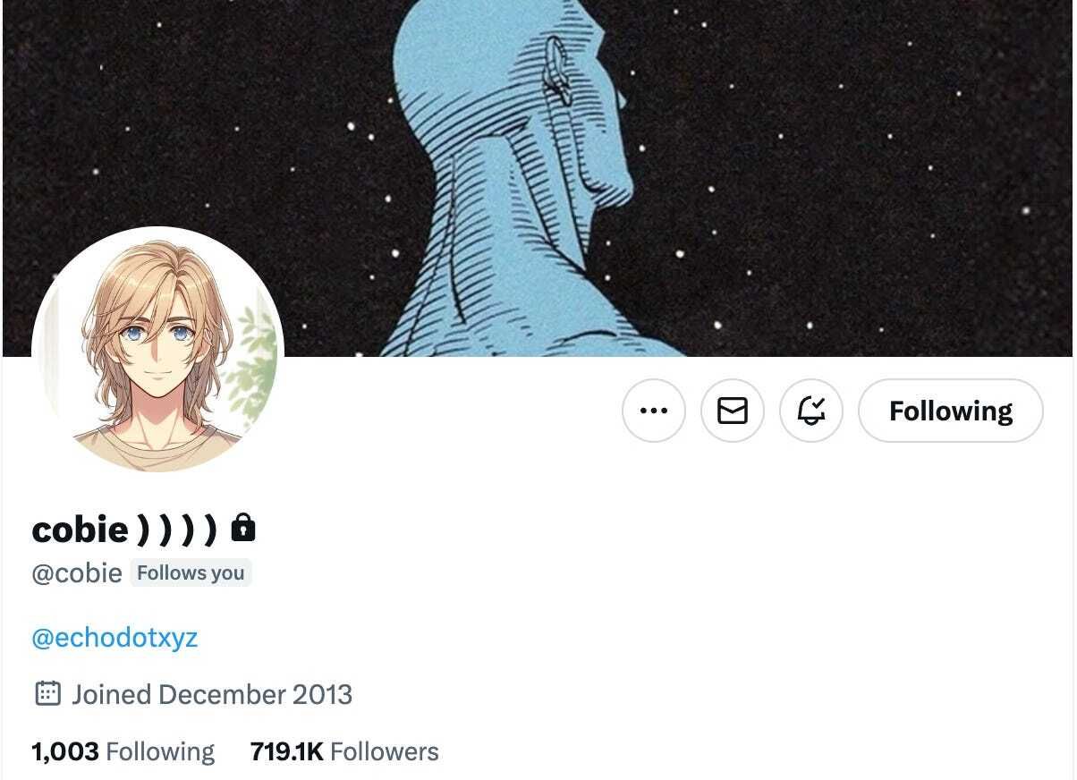
Task: Click the Following button to unfollow
Action: (x=951, y=411)
